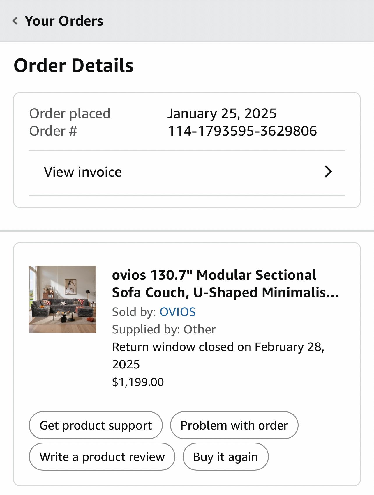Viewport: 374px width, 495px height.
Task: Expand the invoice details with the chevron
Action: pos(328,172)
